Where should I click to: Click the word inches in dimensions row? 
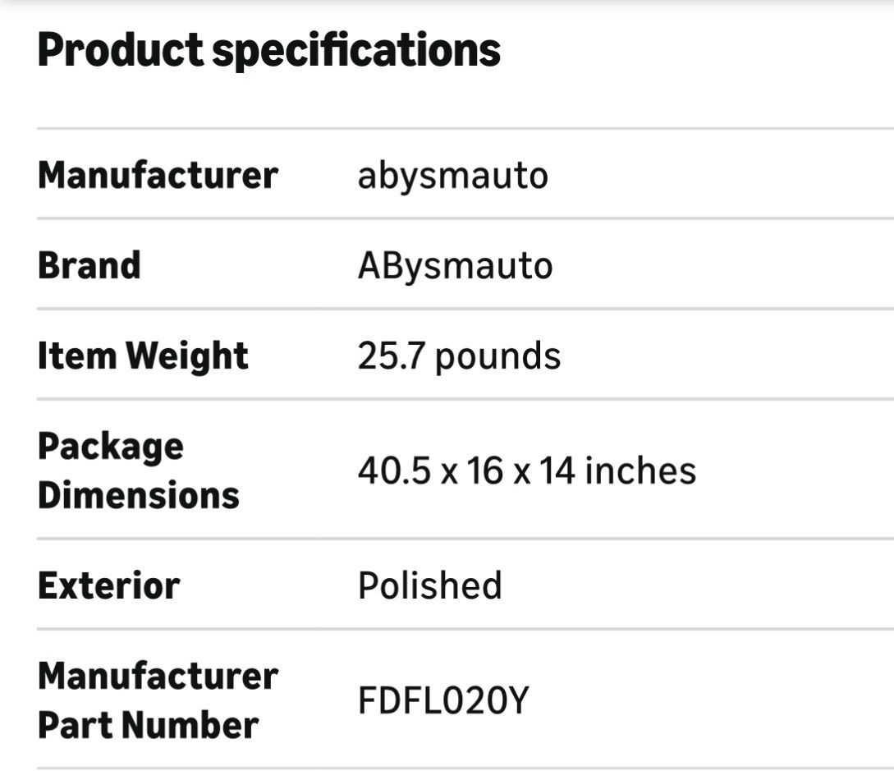(640, 471)
